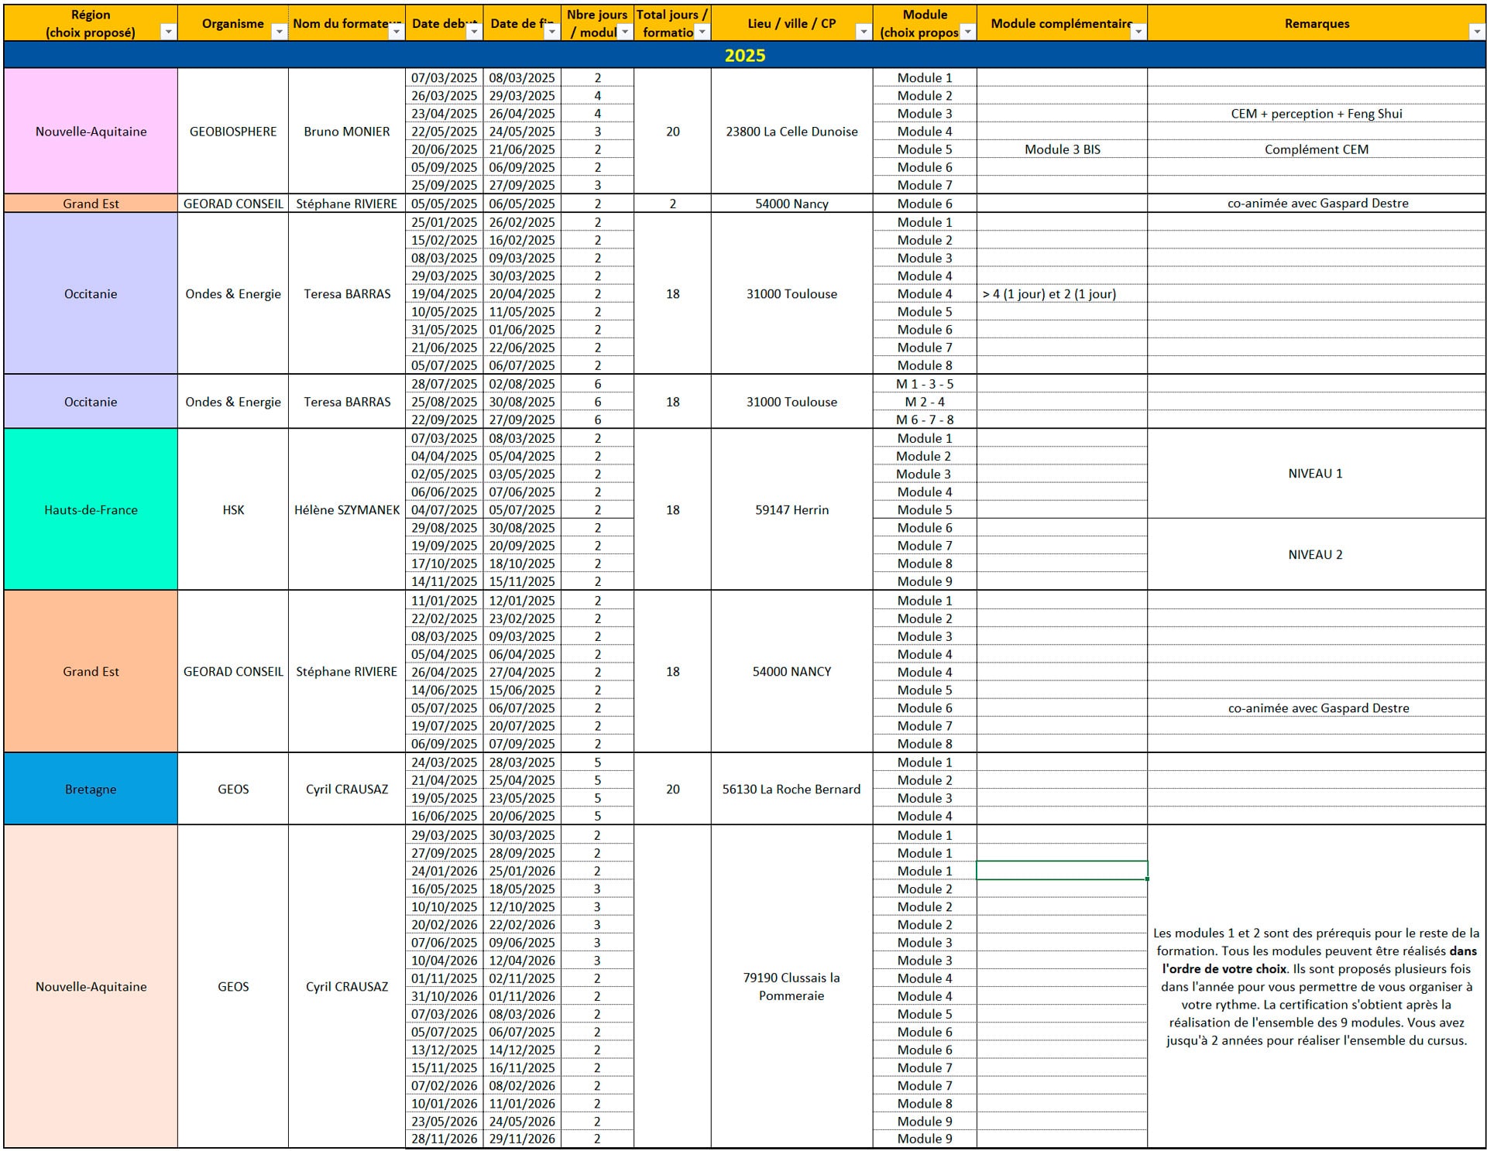The image size is (1487, 1151).
Task: Select the 07/03/2025 start date under Nouvelle-Aquitaine
Action: pyautogui.click(x=445, y=77)
